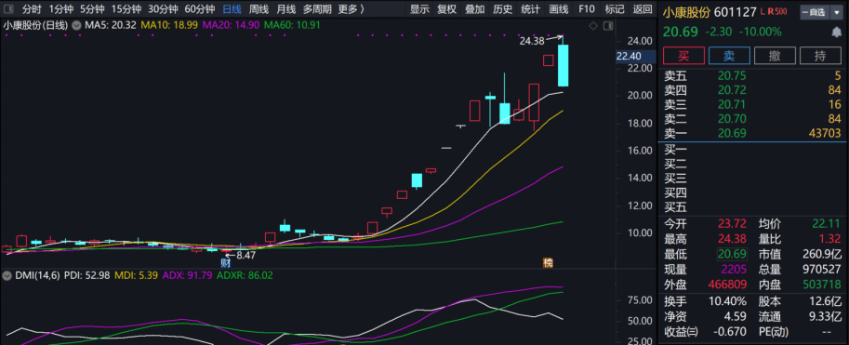Click the L margin tag beside the stock code
Viewport: 849px width, 345px height.
click(x=763, y=11)
